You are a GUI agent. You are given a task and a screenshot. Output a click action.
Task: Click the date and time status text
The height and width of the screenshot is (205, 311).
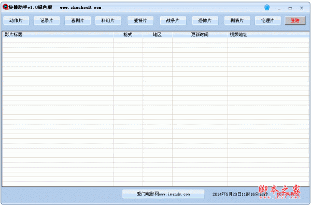click(240, 194)
